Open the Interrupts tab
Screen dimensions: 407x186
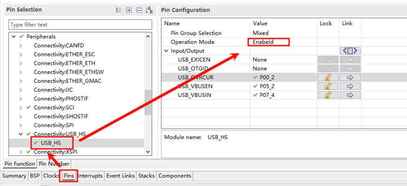point(90,176)
